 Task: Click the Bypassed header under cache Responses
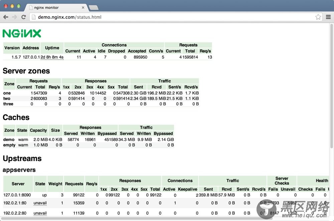[x=107, y=133]
